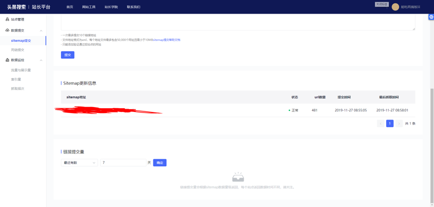
Task: Go to previous page arrow in pagination
Action: (381, 123)
